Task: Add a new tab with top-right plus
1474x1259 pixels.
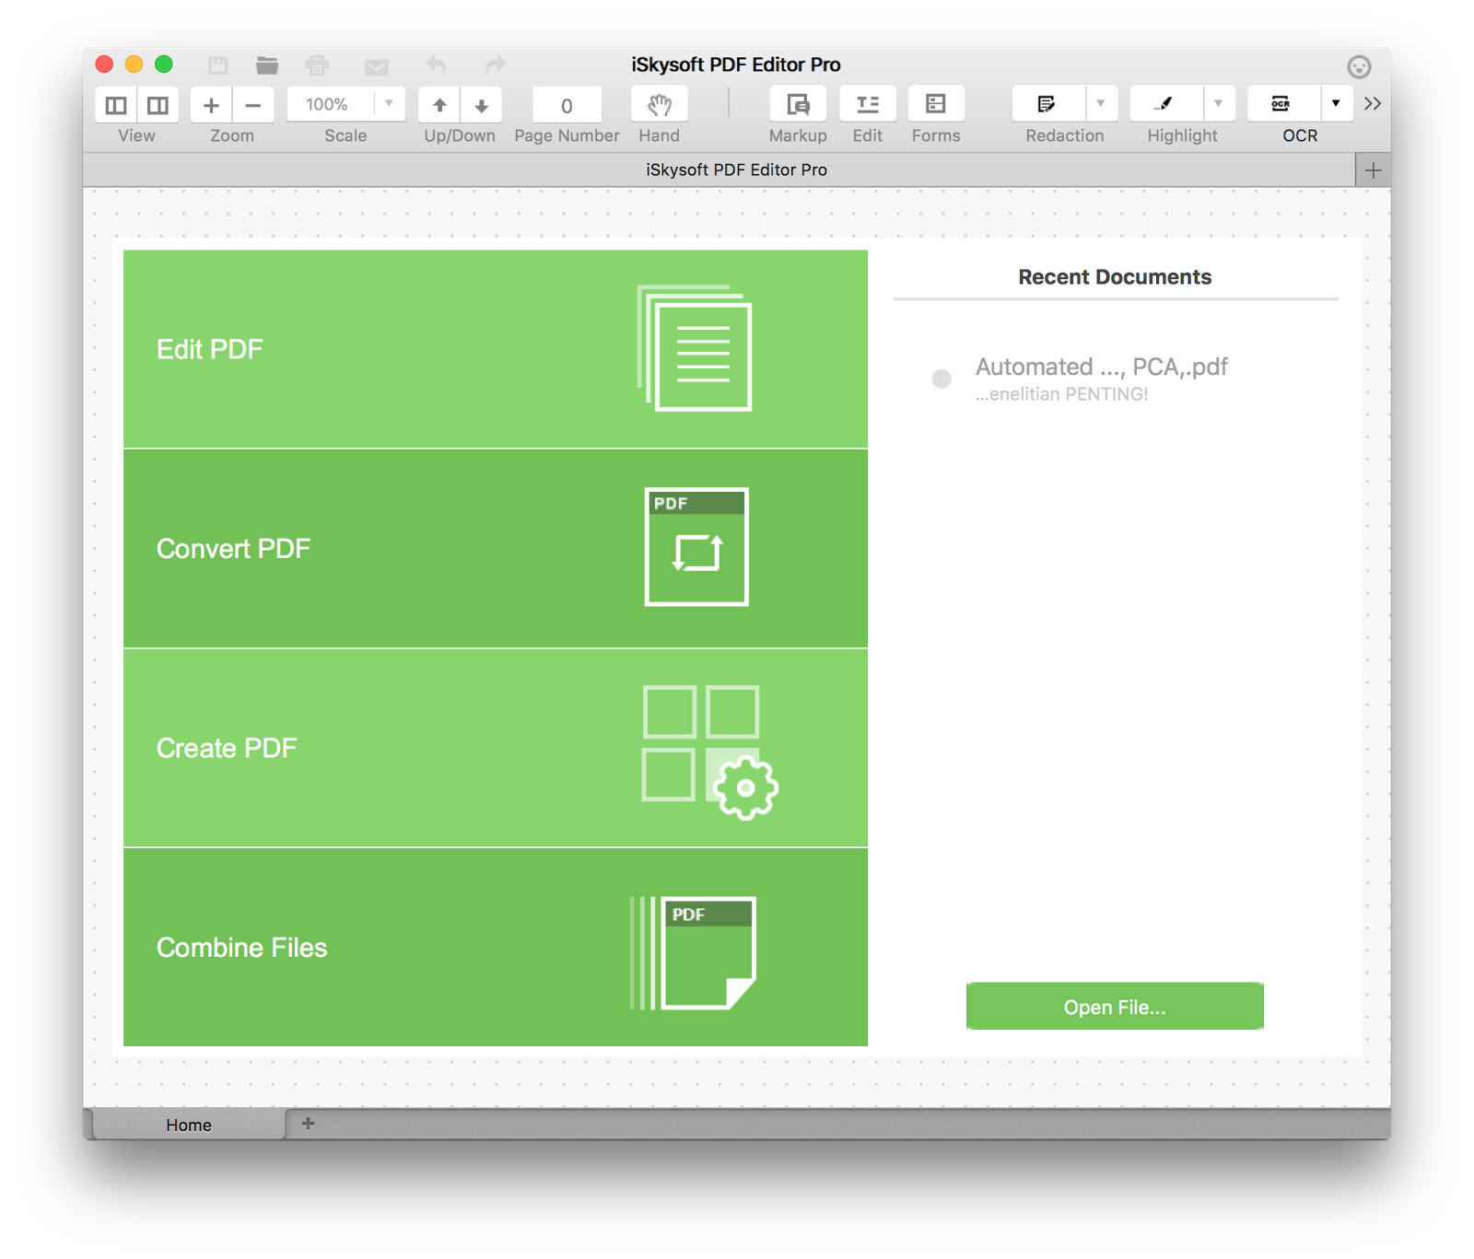Action: click(x=1373, y=170)
